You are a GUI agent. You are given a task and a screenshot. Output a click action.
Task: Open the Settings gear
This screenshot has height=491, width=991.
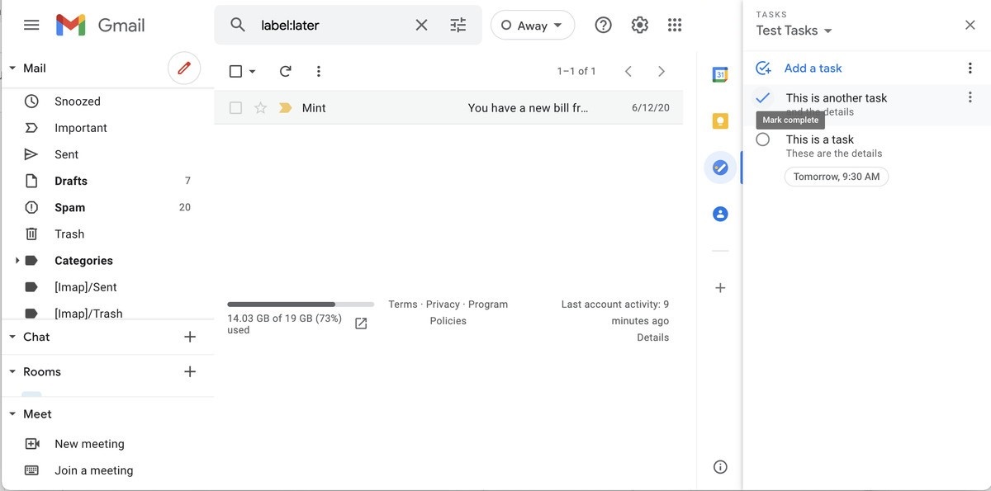click(x=639, y=26)
